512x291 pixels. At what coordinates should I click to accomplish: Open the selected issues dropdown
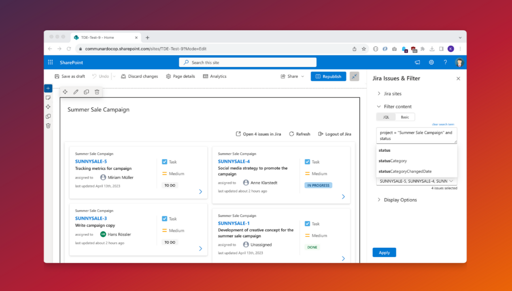(x=416, y=181)
